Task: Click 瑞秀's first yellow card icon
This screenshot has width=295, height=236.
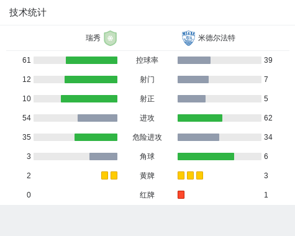Action: click(104, 176)
